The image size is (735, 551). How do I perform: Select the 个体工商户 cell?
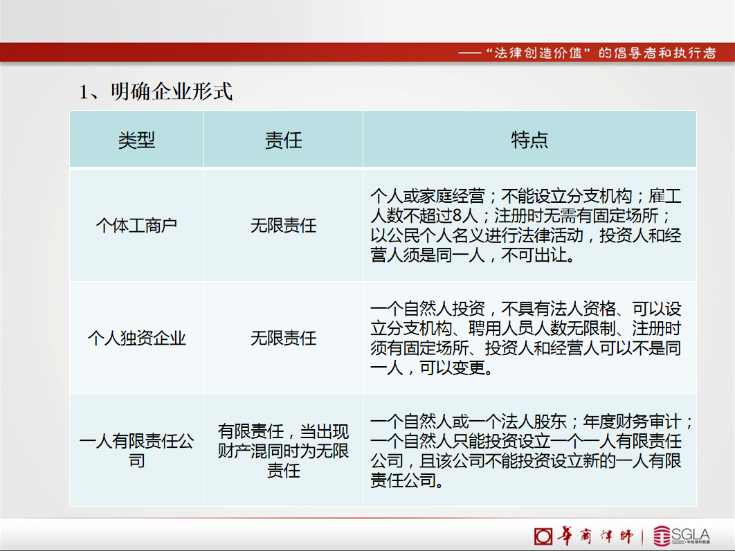point(136,226)
